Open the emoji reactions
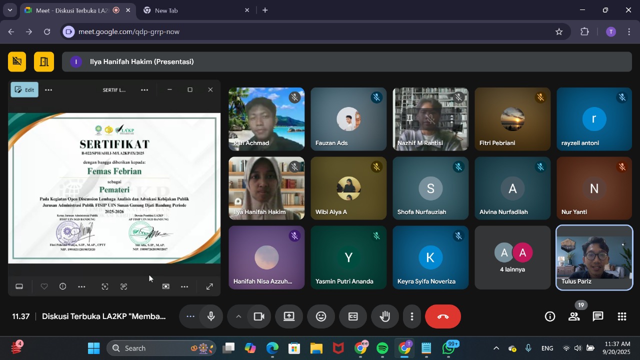The width and height of the screenshot is (640, 360). click(321, 316)
